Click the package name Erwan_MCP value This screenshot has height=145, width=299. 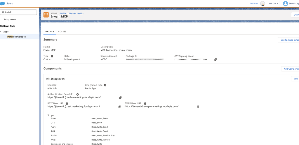click(x=49, y=50)
